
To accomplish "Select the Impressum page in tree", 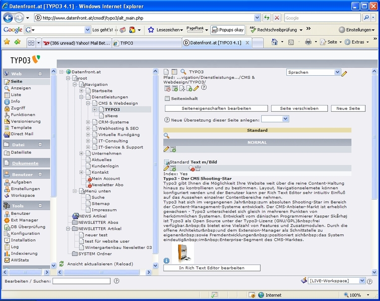I will click(104, 210).
